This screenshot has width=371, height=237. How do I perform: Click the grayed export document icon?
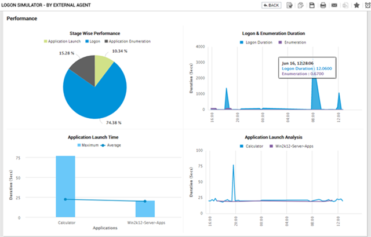(345, 5)
